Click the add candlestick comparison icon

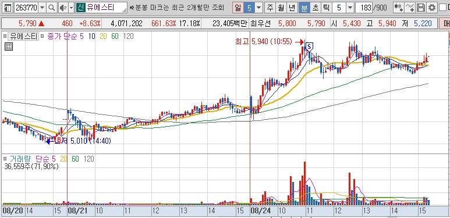click(x=399, y=8)
